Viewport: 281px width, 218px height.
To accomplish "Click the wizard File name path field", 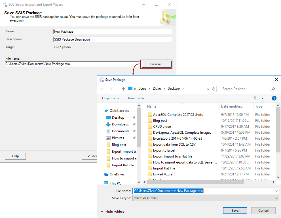I will (x=72, y=64).
